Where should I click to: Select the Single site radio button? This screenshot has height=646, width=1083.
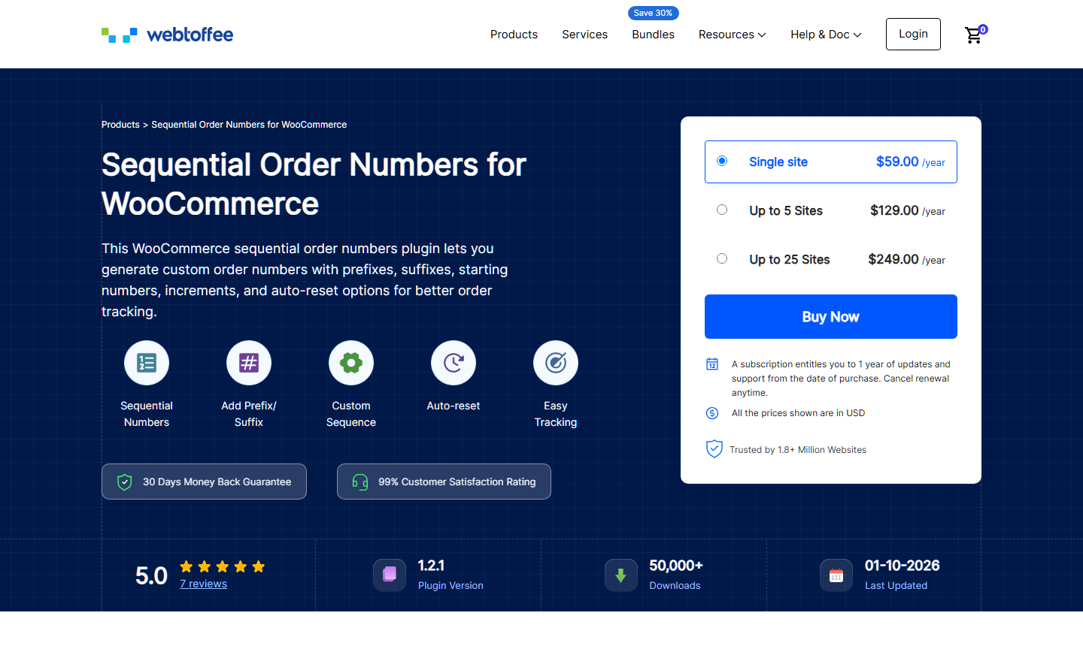click(722, 161)
